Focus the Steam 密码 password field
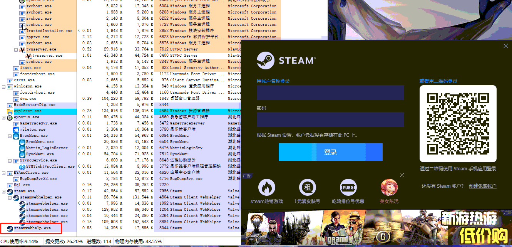This screenshot has width=512, height=247. [x=330, y=119]
